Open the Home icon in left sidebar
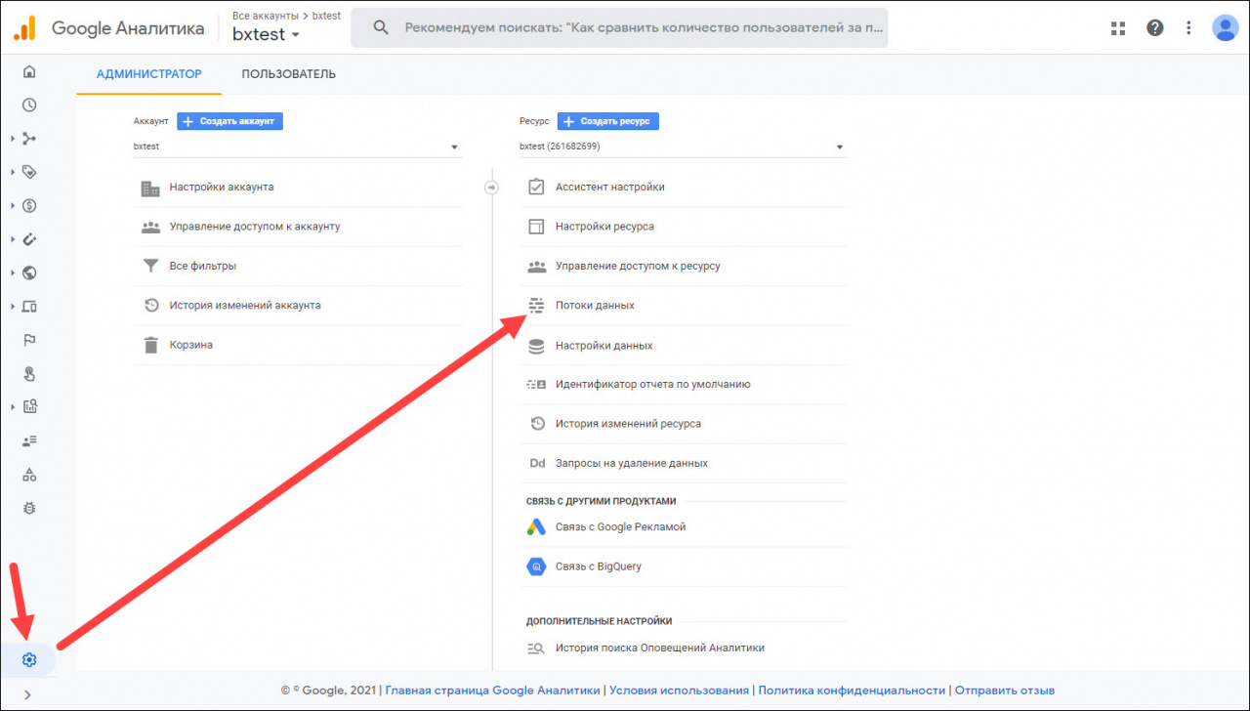The image size is (1250, 711). click(x=29, y=71)
